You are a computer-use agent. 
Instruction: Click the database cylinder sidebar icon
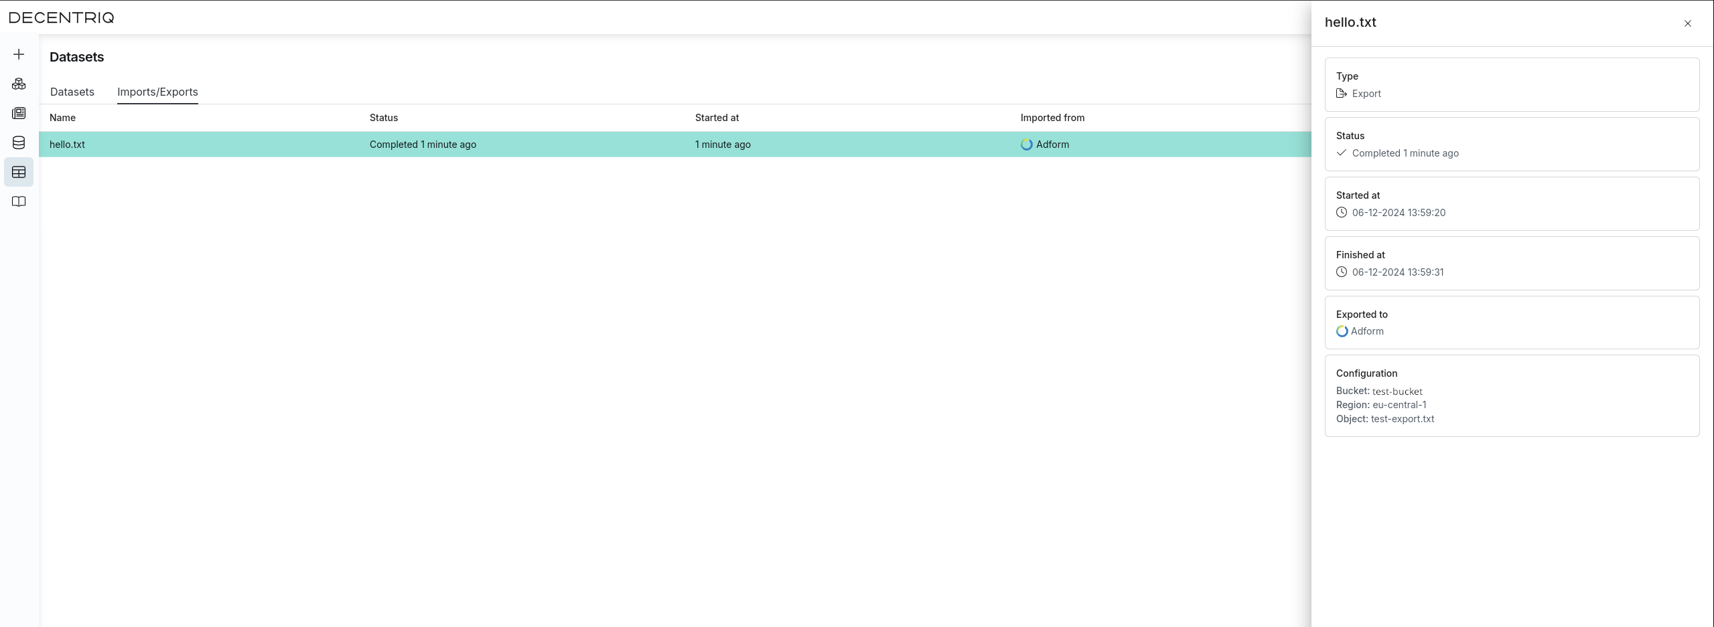tap(19, 143)
